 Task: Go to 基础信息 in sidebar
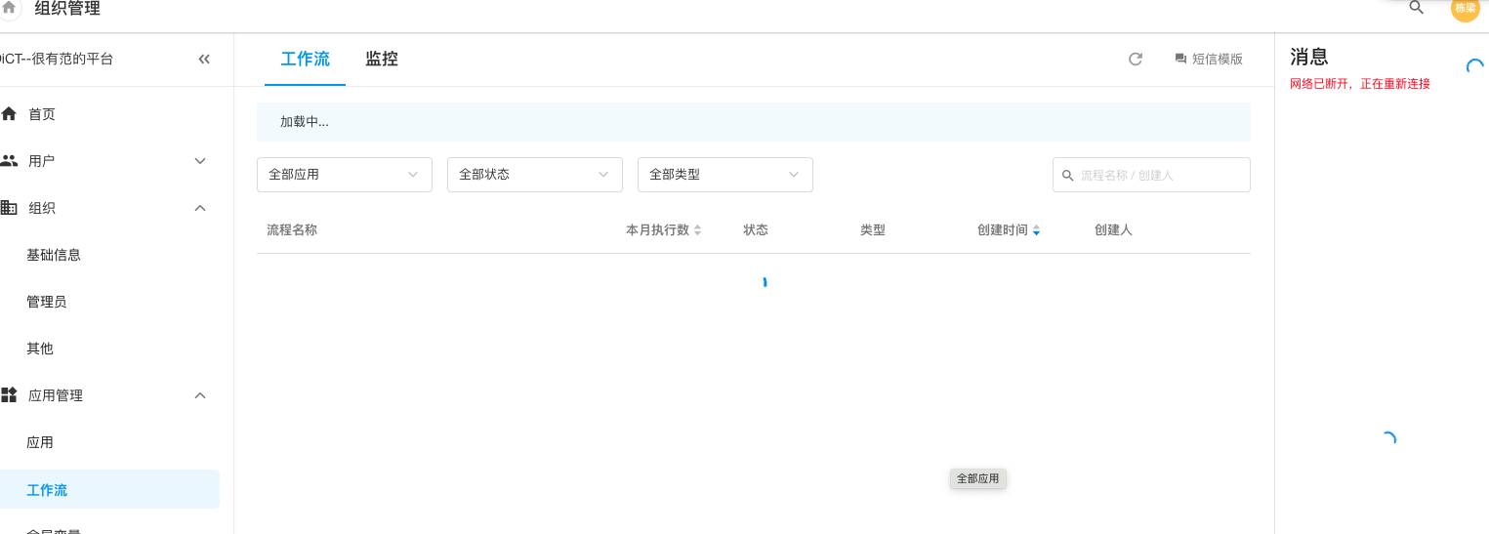coord(54,255)
